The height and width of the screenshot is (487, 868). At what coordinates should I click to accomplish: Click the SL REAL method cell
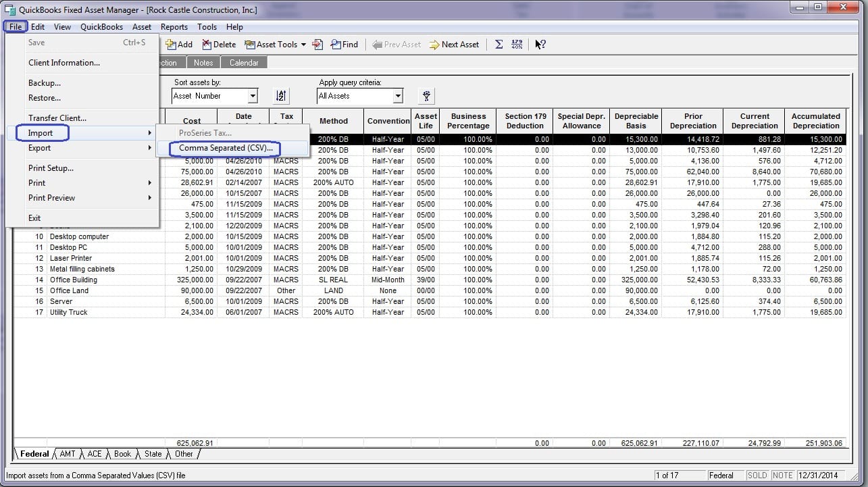click(x=334, y=280)
